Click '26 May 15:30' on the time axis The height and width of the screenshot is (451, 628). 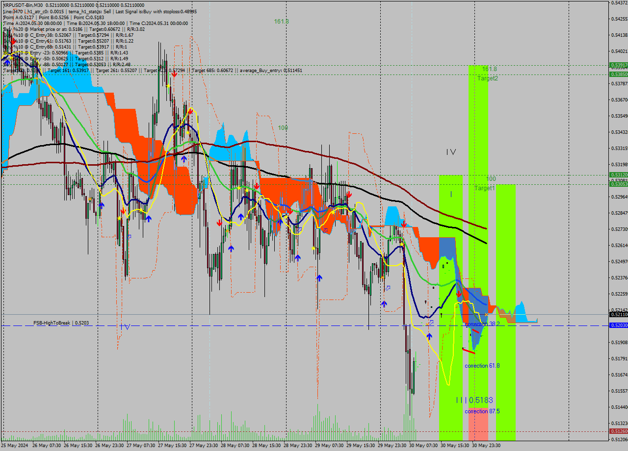click(x=78, y=446)
